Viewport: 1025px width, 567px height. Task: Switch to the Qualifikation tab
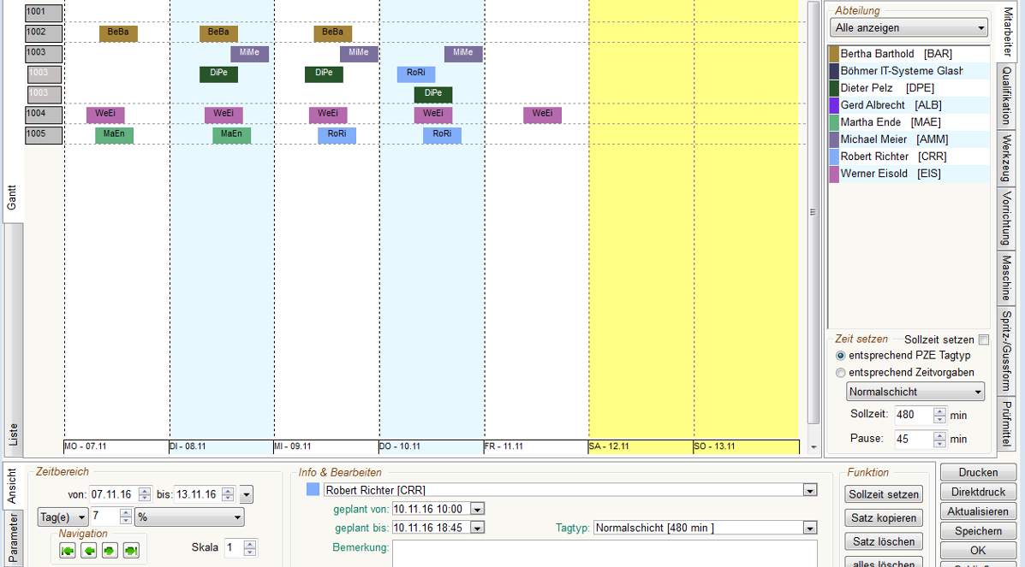1007,96
